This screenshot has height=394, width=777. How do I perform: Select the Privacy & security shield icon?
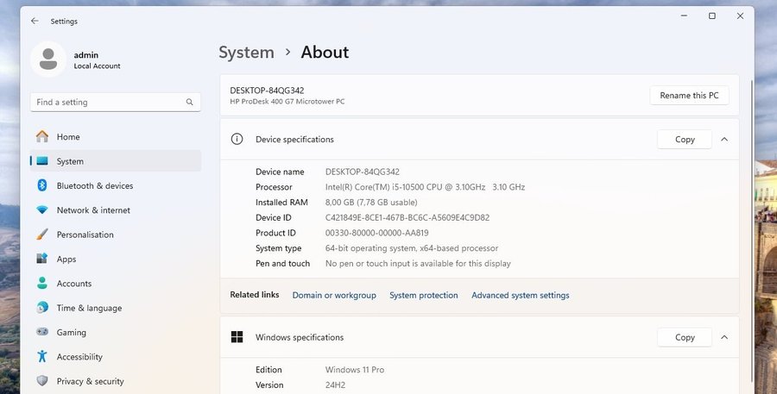tap(41, 381)
